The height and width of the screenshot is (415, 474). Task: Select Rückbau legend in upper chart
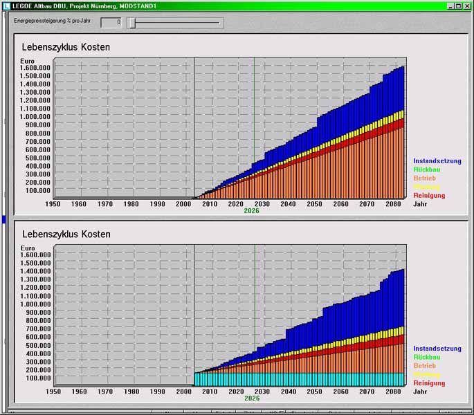tap(426, 169)
